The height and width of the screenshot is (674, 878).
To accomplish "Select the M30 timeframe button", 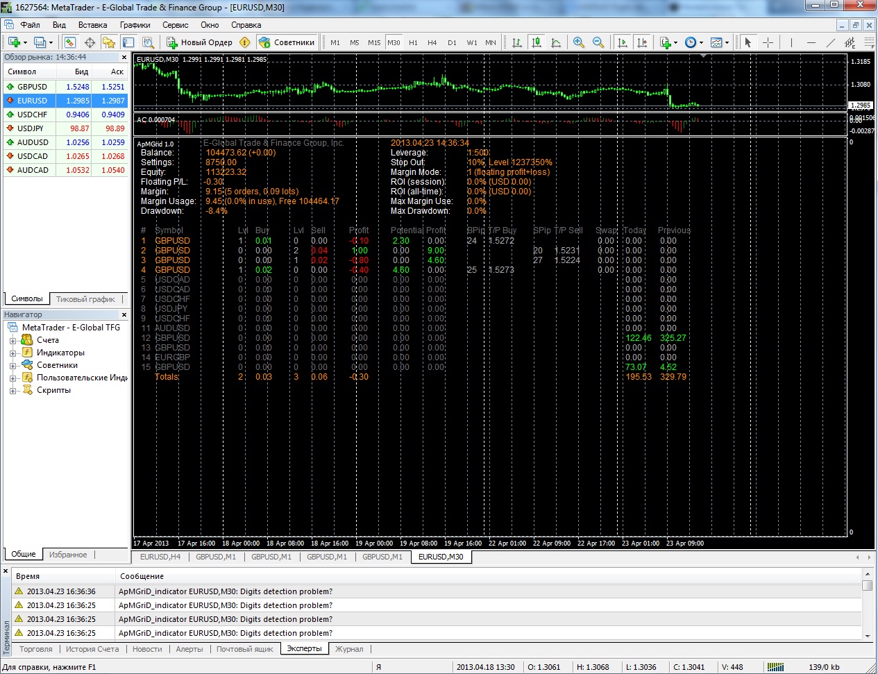I will point(394,42).
